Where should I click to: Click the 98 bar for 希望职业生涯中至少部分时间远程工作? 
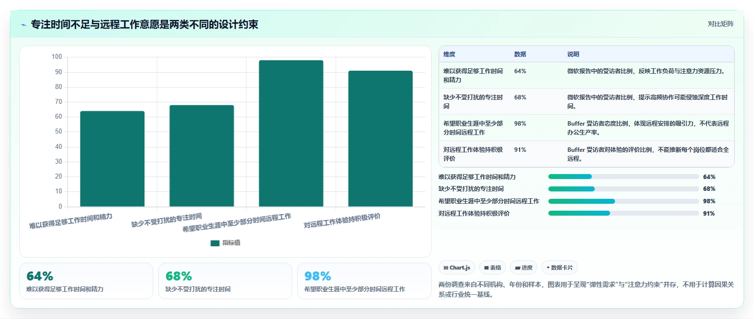click(x=291, y=134)
